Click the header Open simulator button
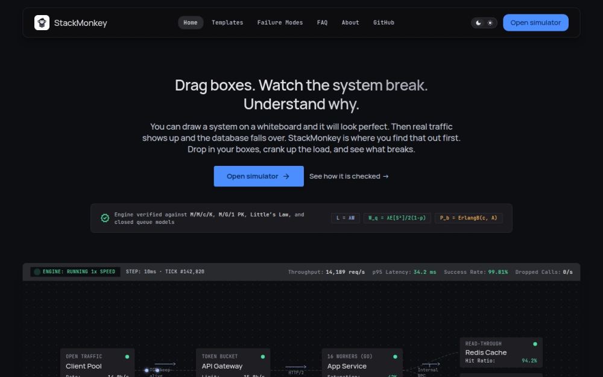Screen dimensions: 603x377 coord(535,23)
